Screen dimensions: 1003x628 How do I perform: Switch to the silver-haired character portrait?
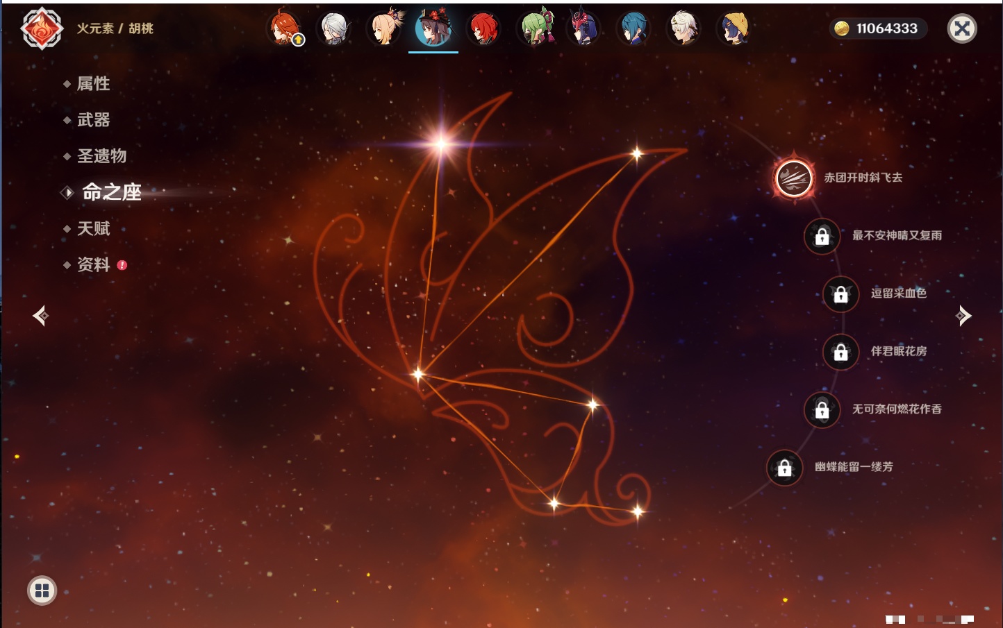point(334,29)
